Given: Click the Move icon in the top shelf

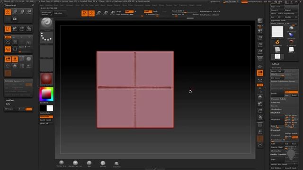Looking at the screenshot, I should pos(98,13).
